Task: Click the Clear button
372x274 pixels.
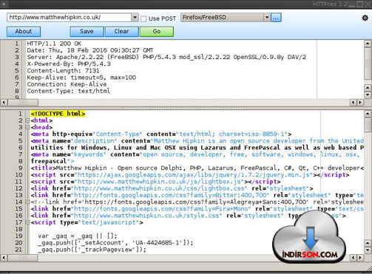Action: pos(122,32)
